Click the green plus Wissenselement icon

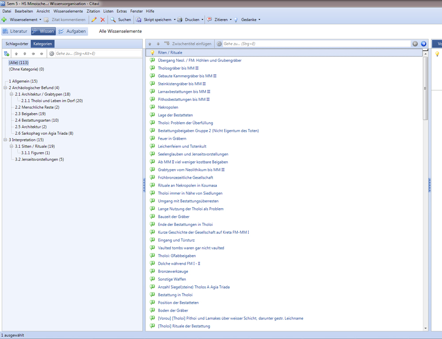4,20
